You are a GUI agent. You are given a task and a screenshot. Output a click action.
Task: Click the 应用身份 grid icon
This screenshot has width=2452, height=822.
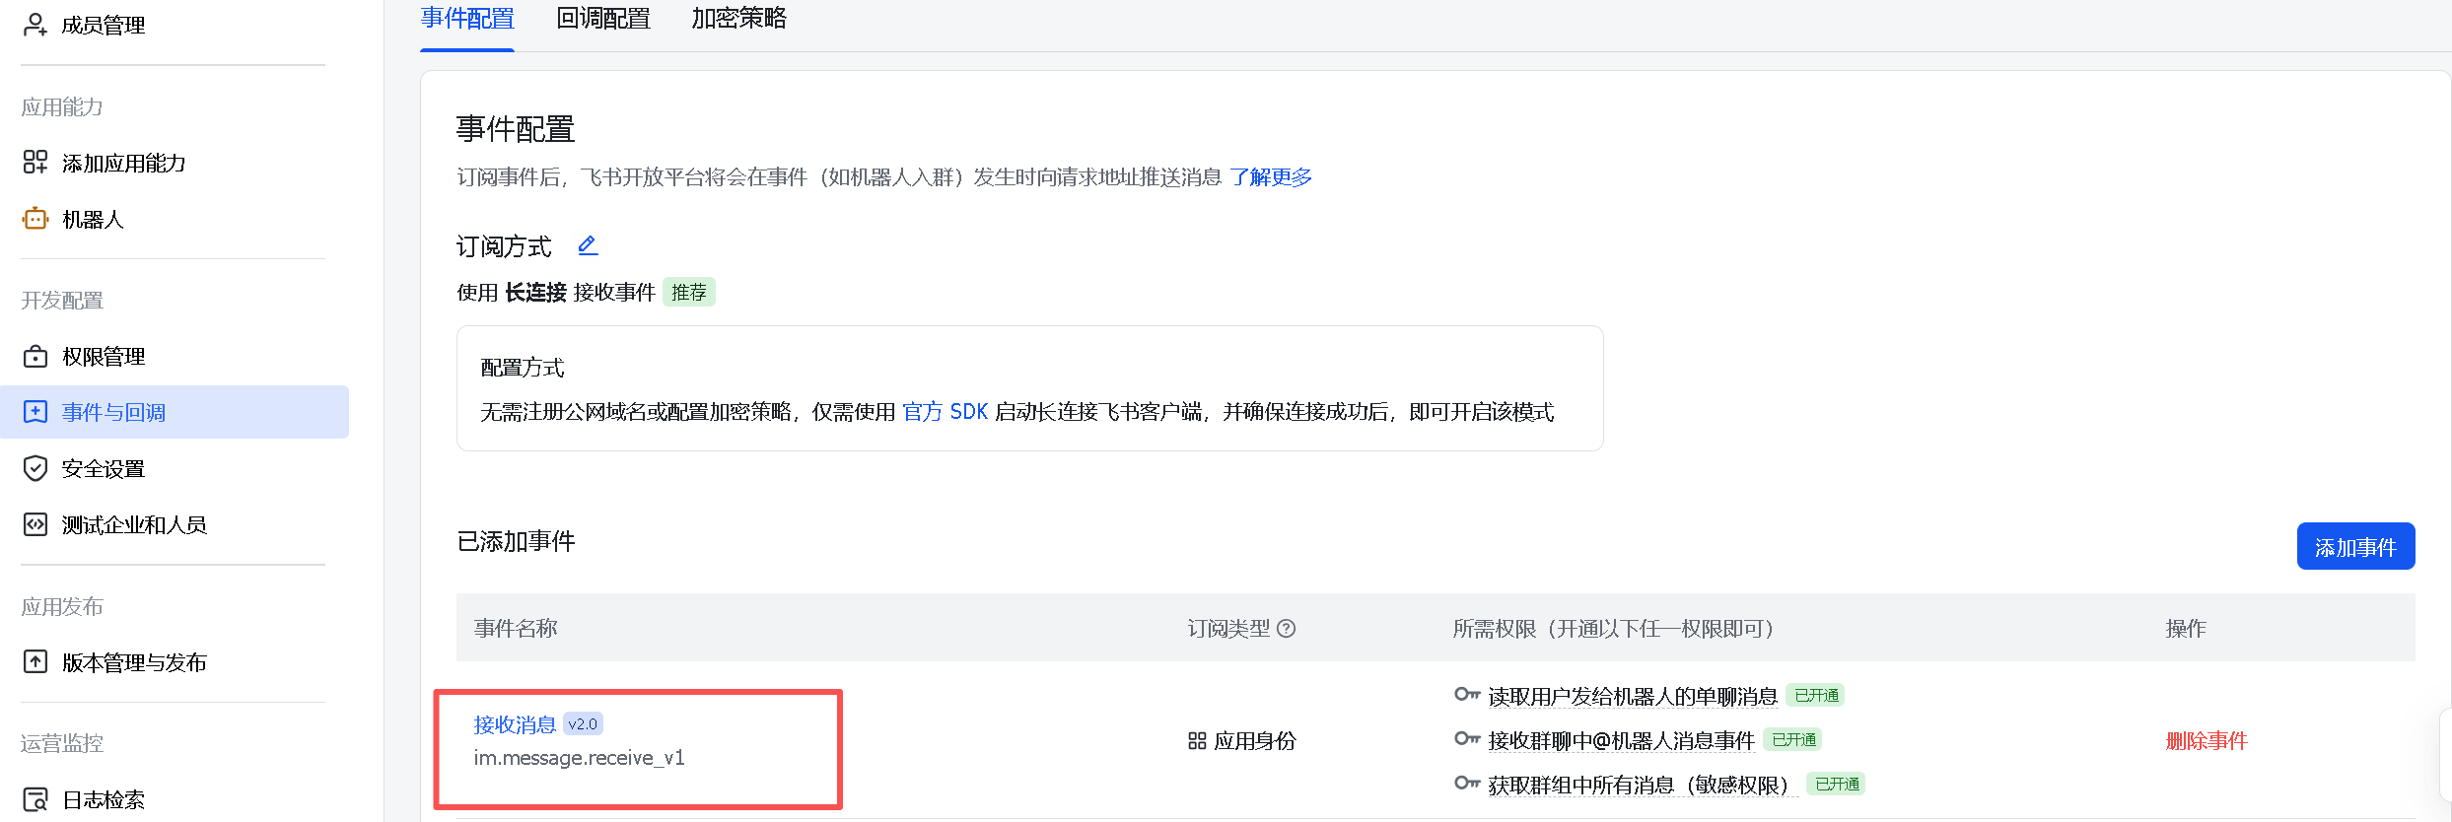[x=1197, y=740]
